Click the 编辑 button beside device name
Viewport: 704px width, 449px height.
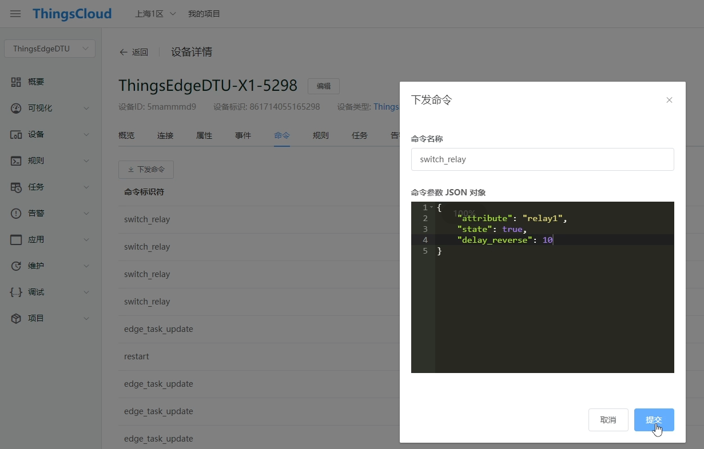coord(324,86)
